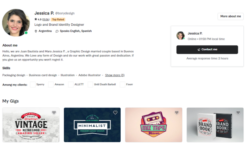Favorite the Vintage Retro Logo gig heart
246x153 pixels.
(x=54, y=113)
